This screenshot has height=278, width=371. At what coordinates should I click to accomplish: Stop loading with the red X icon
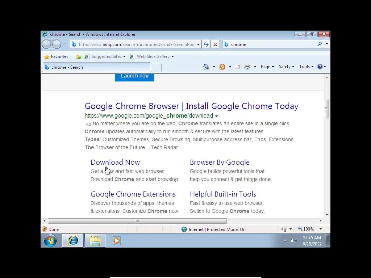tap(215, 45)
